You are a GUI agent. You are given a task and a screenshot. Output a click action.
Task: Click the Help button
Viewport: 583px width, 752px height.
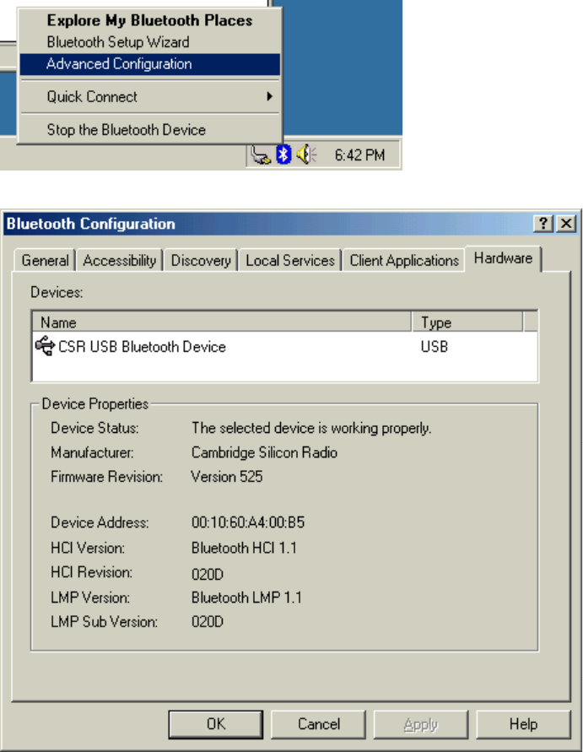tap(523, 724)
